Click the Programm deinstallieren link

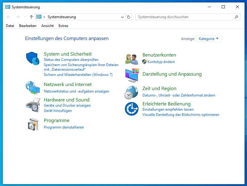[64, 127]
